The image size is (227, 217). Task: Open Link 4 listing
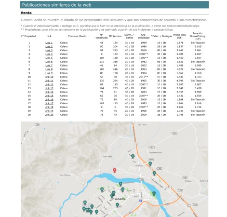coord(49,54)
